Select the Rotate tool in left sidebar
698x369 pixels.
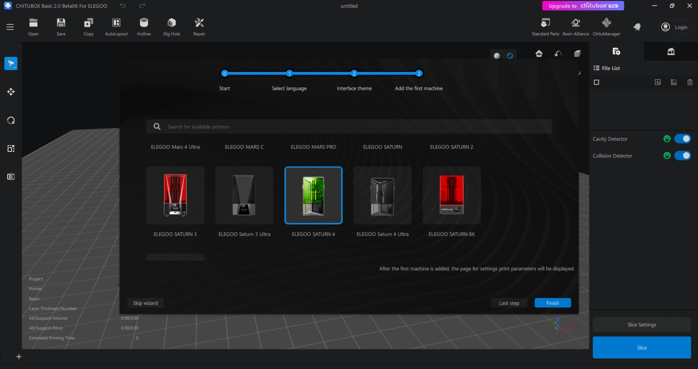click(11, 120)
